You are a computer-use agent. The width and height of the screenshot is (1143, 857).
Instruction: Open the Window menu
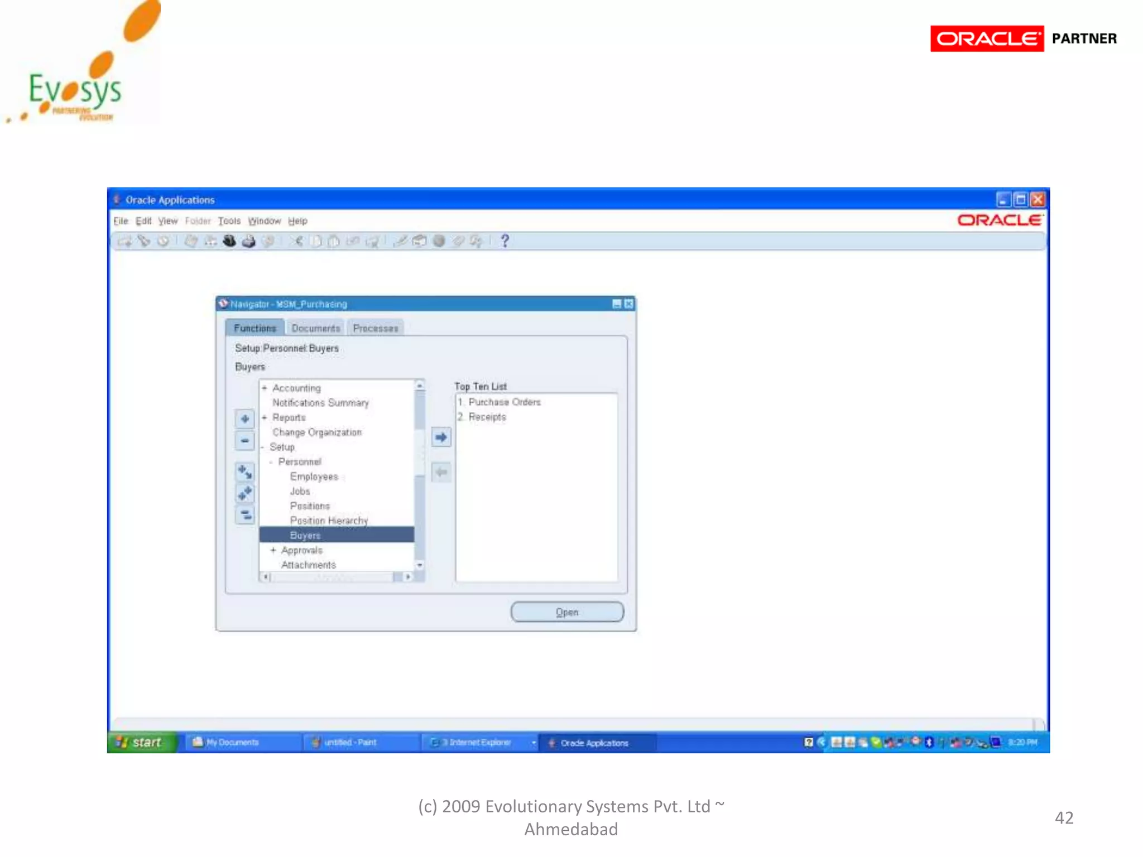point(265,221)
